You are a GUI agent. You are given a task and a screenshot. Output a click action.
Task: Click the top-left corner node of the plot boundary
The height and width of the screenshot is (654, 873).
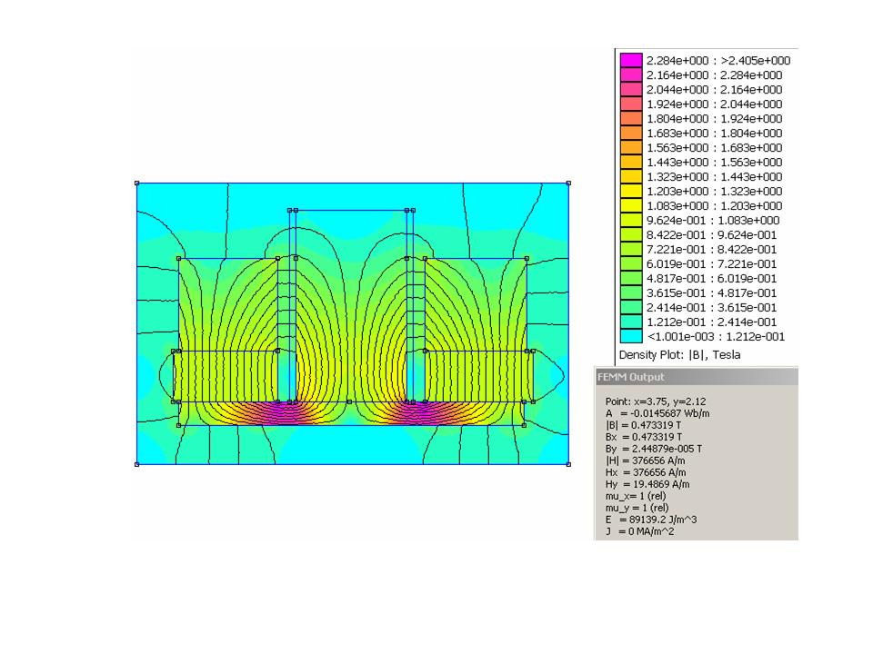pos(137,183)
